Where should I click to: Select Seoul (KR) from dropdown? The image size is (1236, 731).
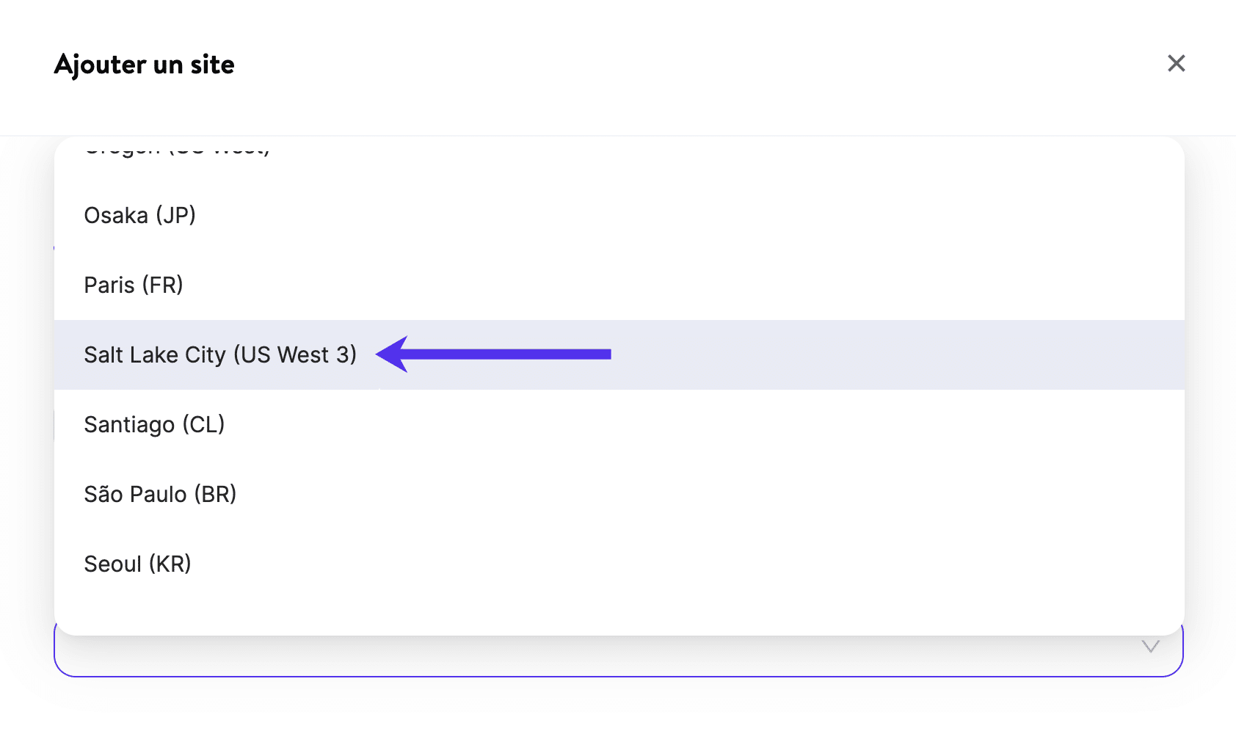(137, 564)
